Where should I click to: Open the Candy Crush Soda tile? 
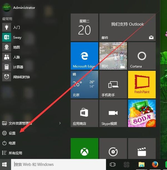(x=142, y=113)
